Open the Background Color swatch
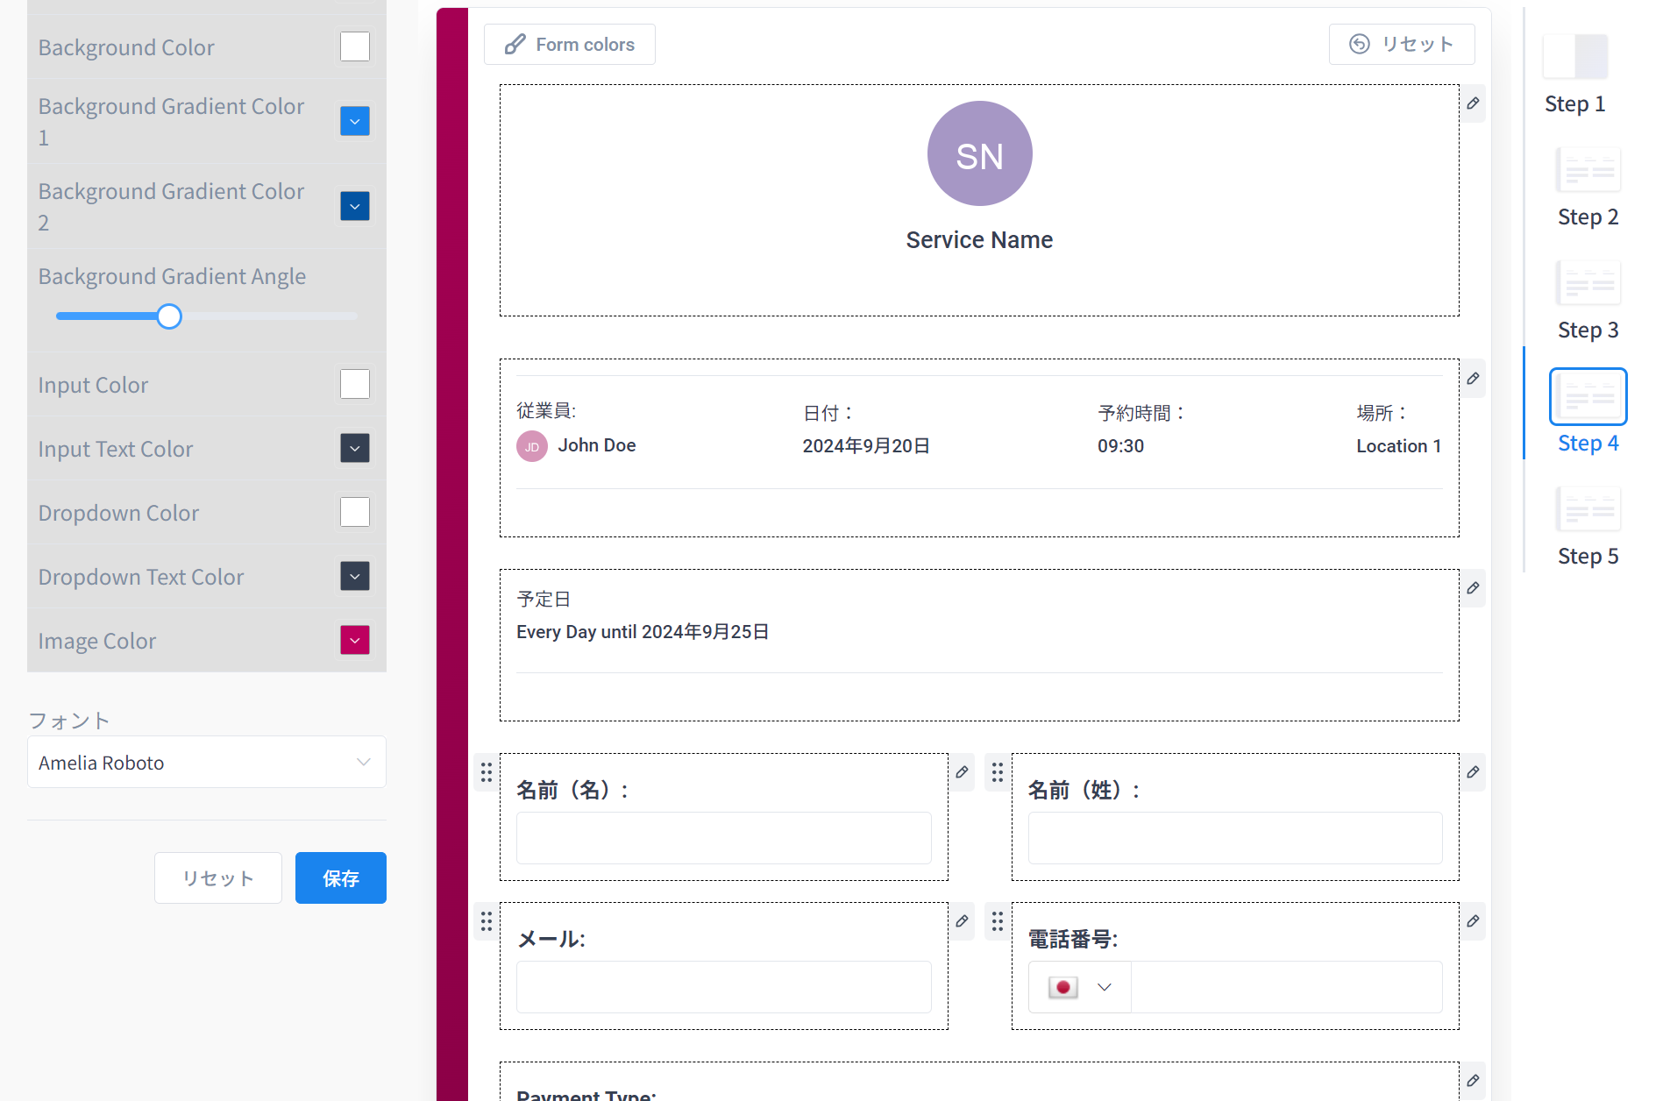 click(x=355, y=46)
